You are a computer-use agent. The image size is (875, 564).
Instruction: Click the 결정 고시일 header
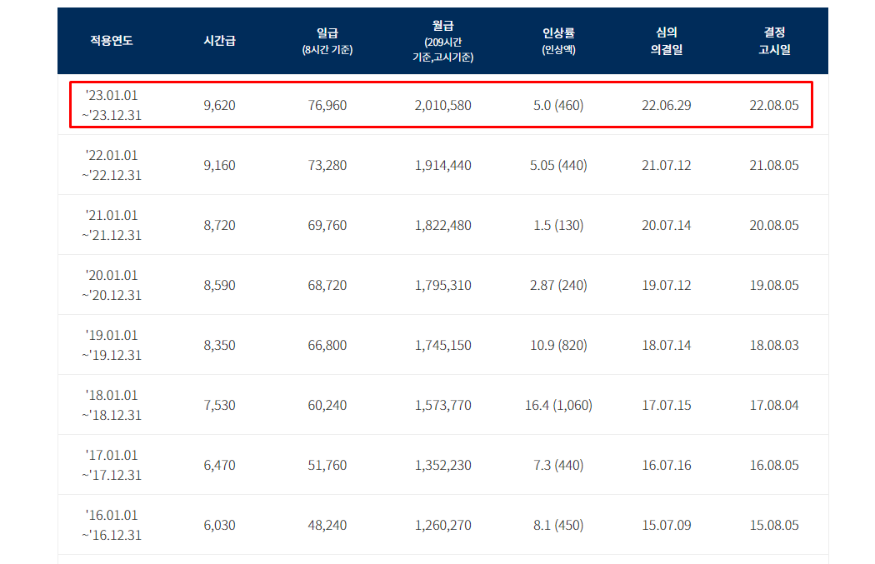pos(774,42)
